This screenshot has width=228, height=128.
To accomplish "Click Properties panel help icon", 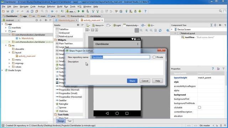I will pos(213,69).
